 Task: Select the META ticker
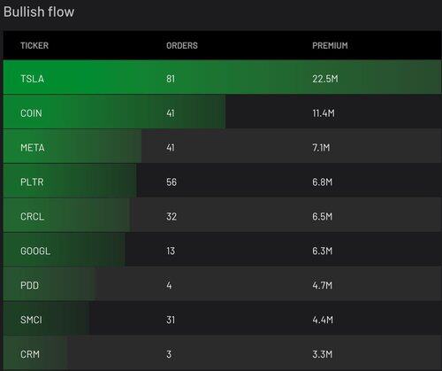click(x=33, y=148)
